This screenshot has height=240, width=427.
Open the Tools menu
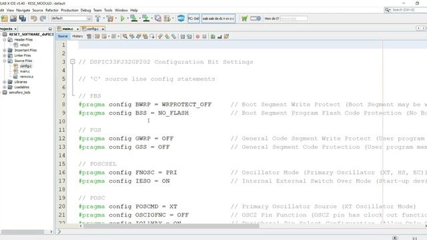(x=108, y=10)
